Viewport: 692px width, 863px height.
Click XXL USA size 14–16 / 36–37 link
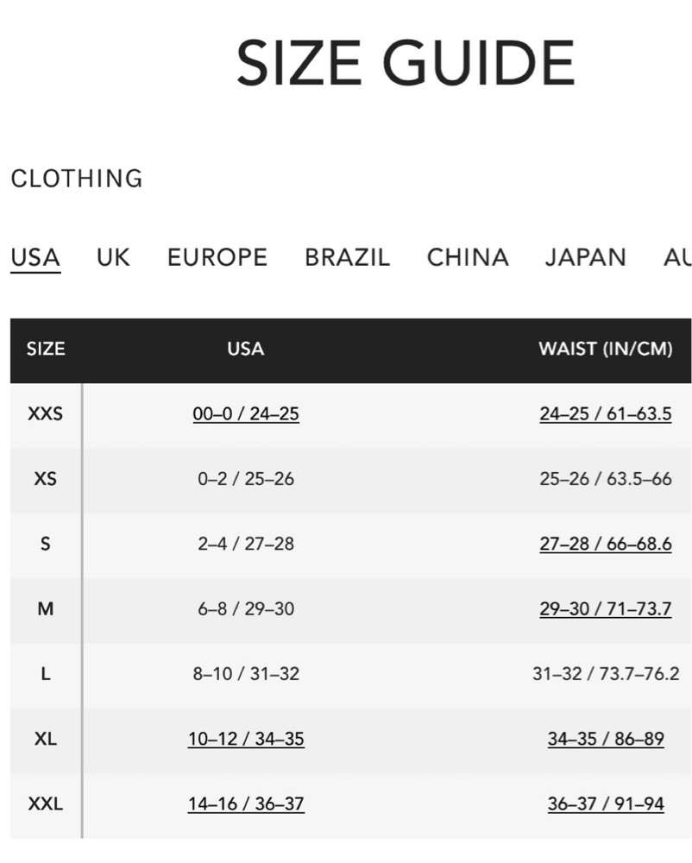(246, 803)
